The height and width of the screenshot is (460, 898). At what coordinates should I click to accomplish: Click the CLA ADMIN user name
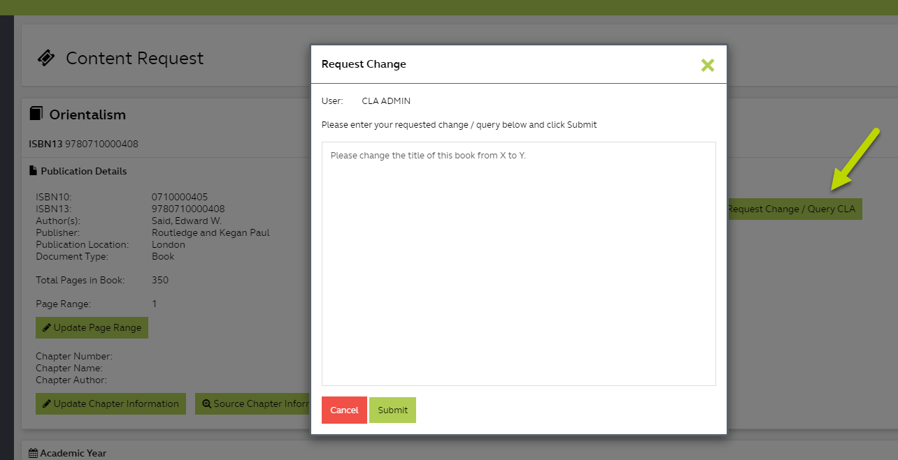pos(386,101)
